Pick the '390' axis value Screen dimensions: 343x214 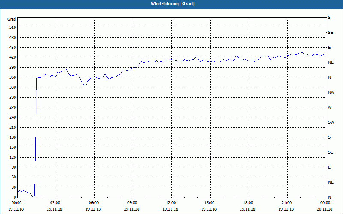pyautogui.click(x=13, y=67)
